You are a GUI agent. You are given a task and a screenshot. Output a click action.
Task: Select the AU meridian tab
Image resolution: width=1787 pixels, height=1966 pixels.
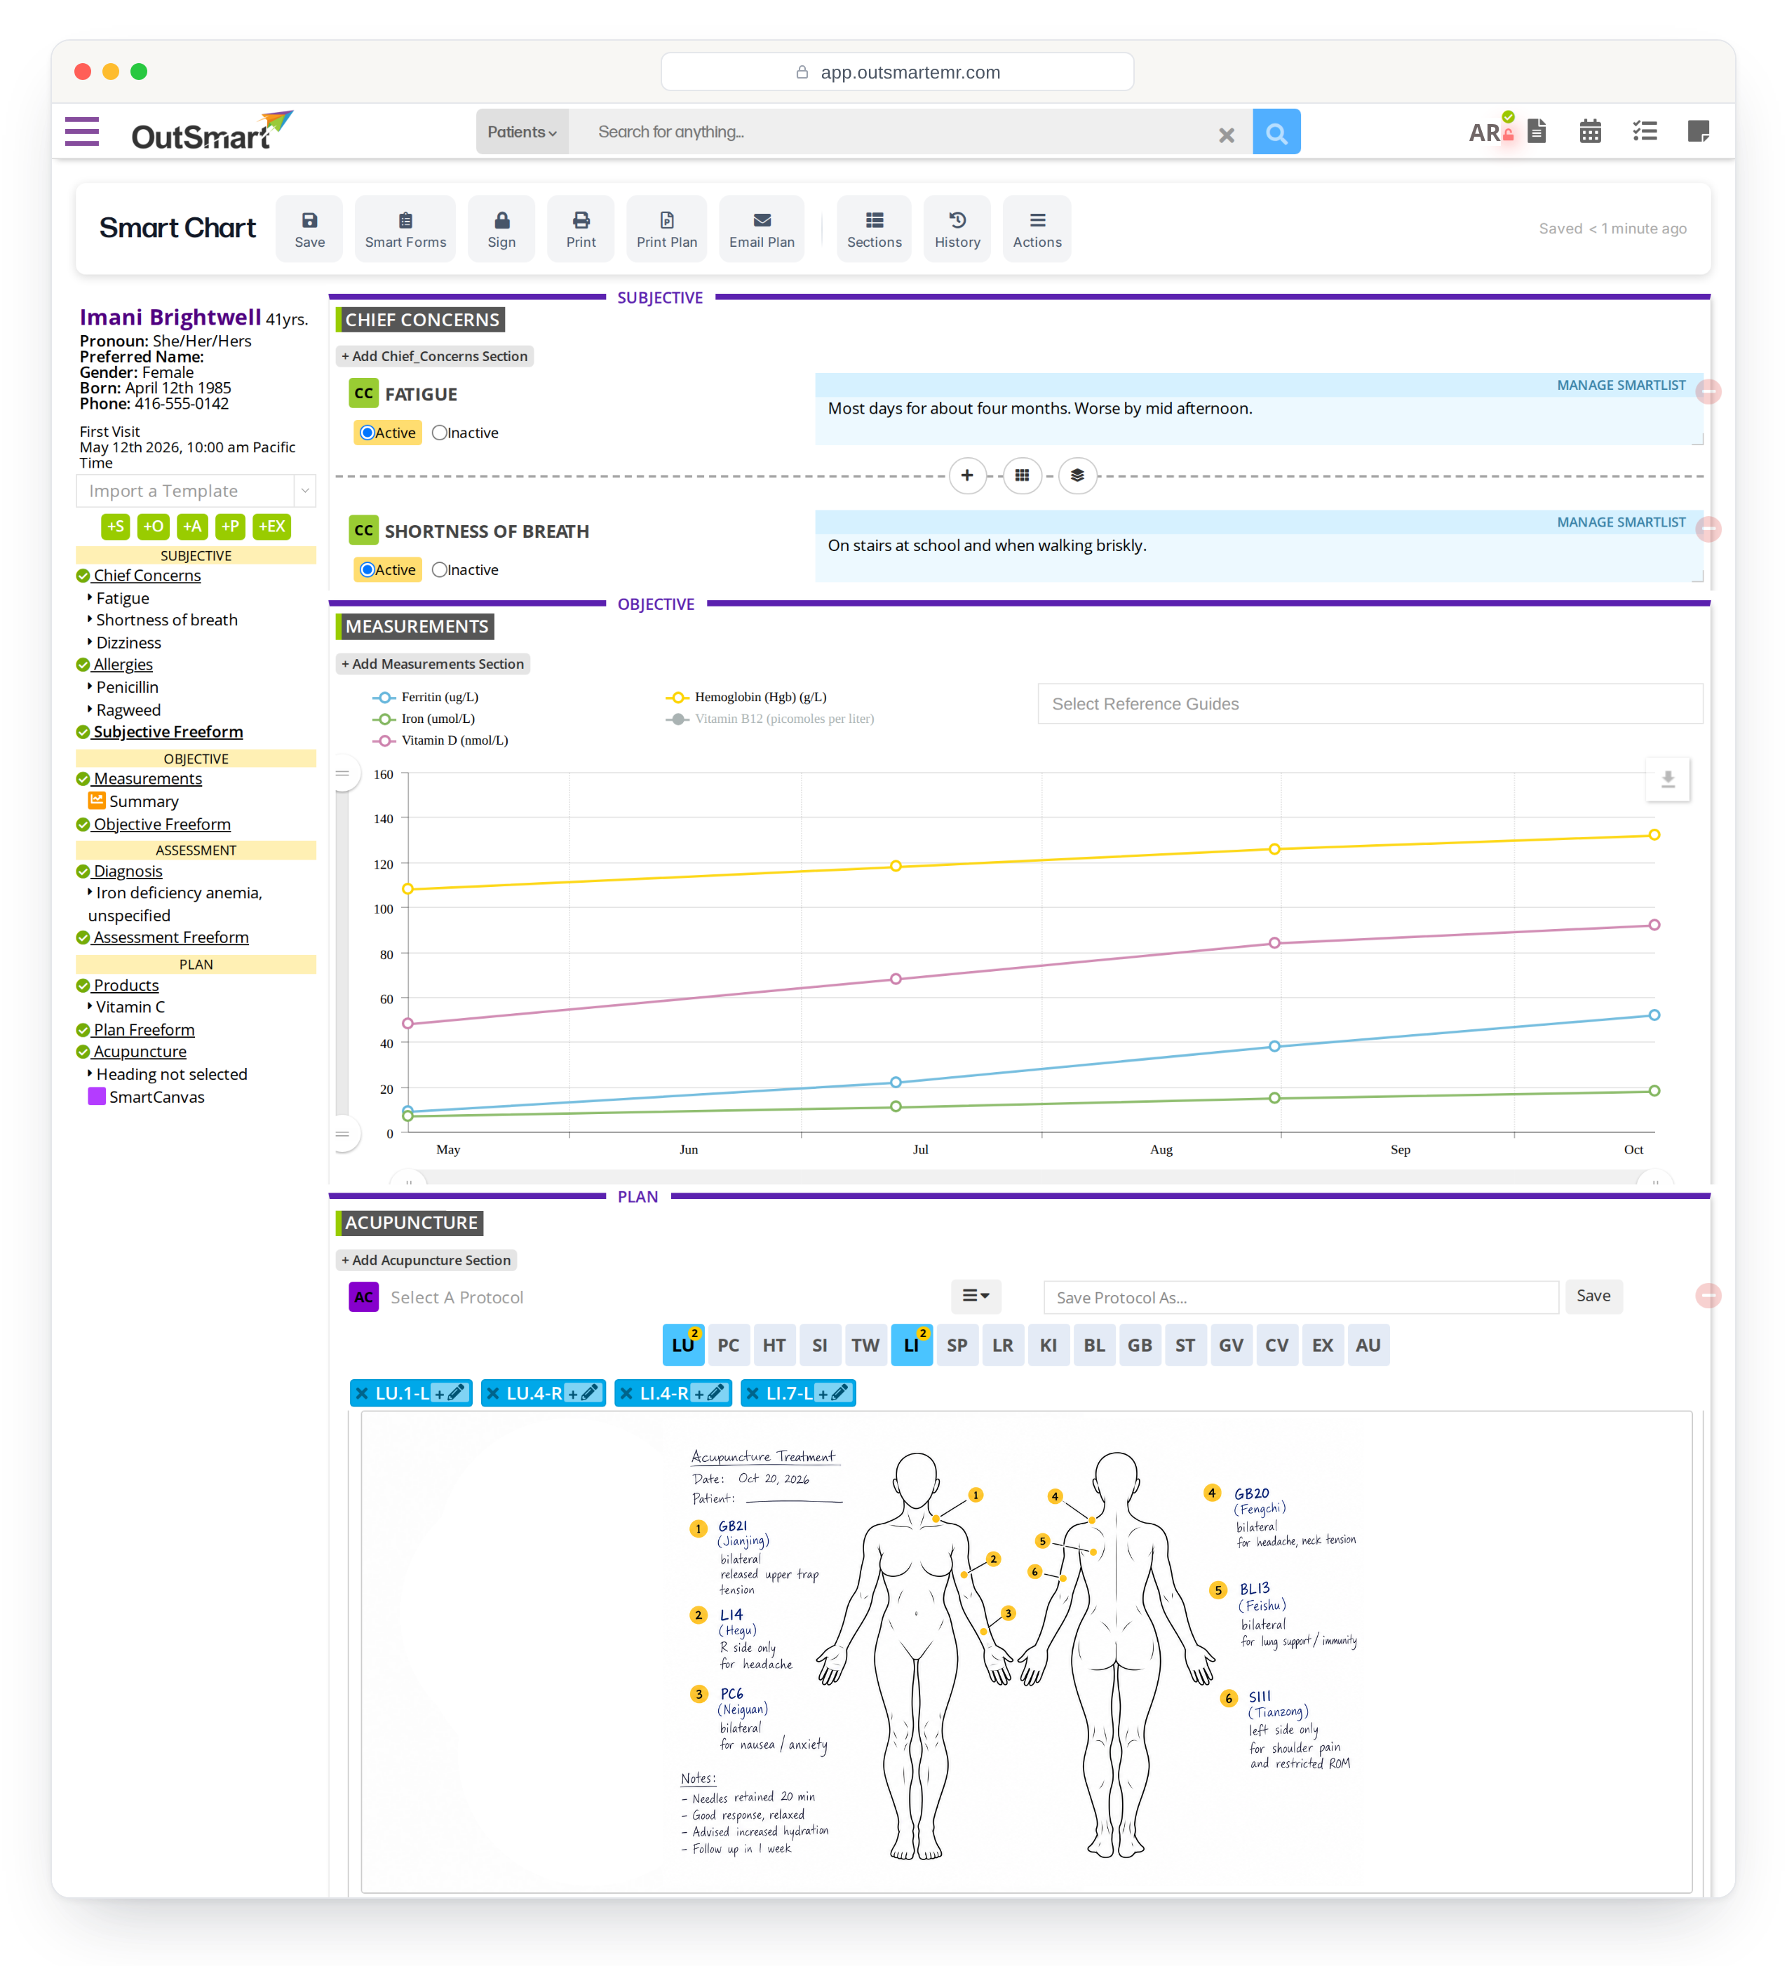[x=1368, y=1345]
